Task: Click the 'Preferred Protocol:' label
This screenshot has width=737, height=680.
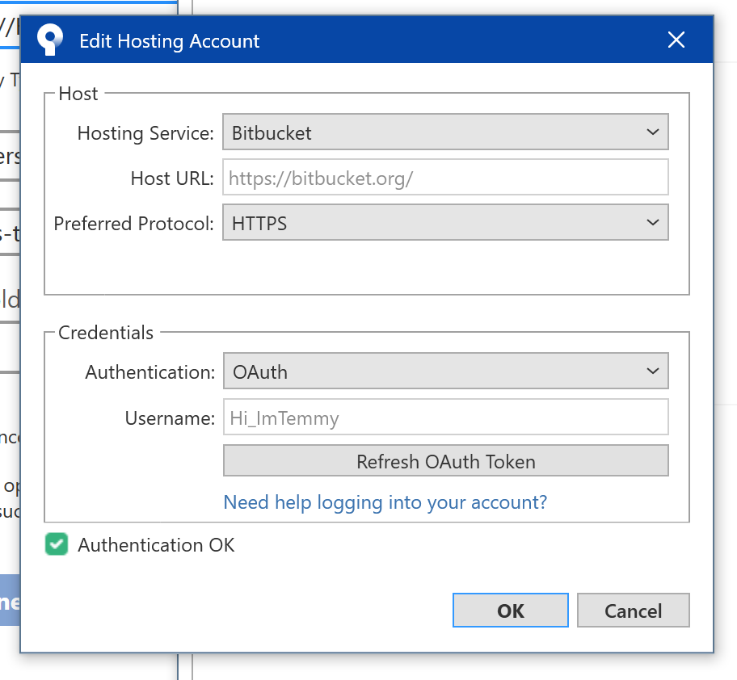Action: pos(134,224)
